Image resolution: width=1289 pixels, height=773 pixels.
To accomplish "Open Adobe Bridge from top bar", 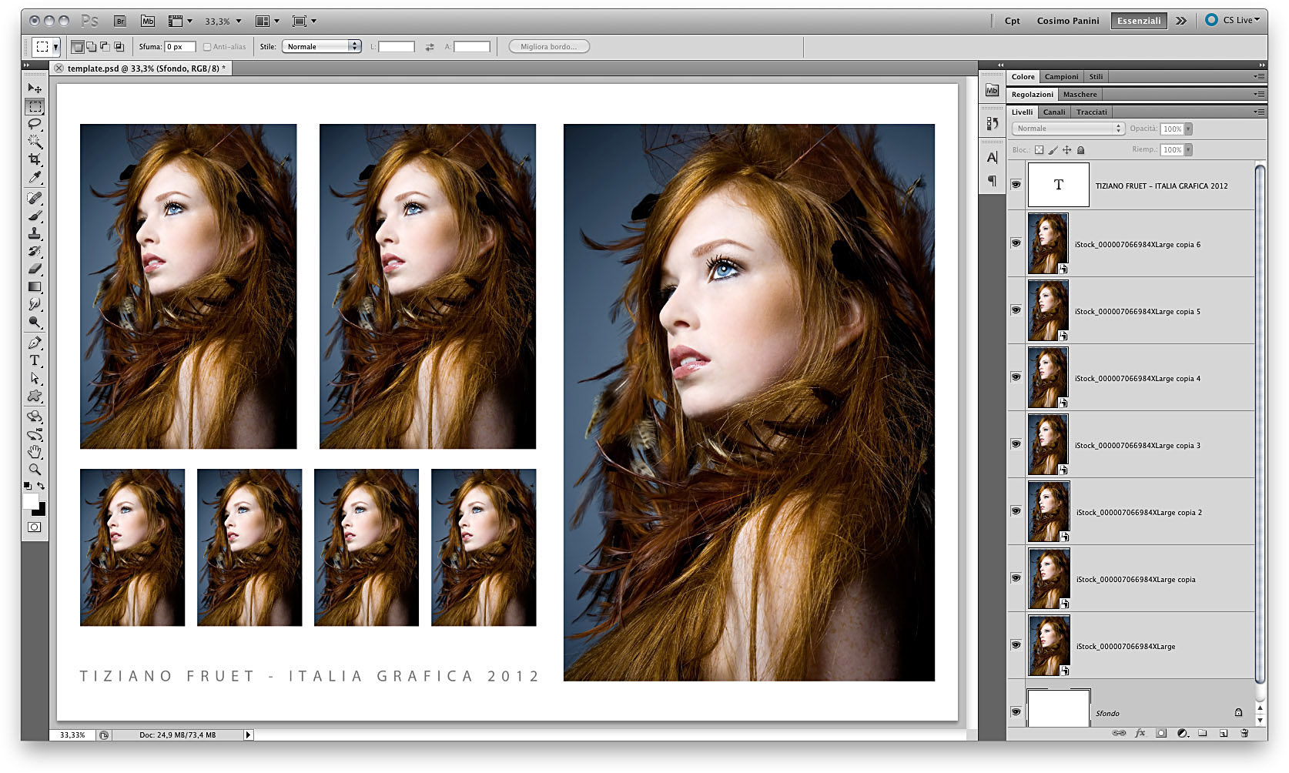I will tap(120, 21).
